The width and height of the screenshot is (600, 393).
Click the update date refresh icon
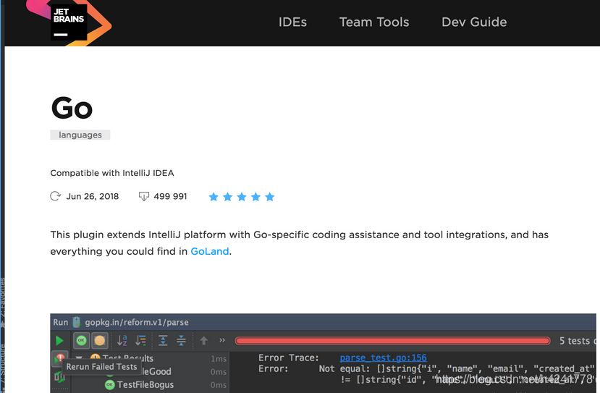[x=56, y=196]
